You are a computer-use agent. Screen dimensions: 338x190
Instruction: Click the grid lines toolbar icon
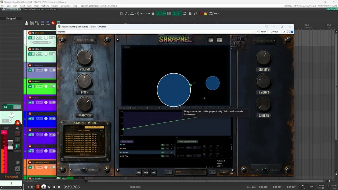click(x=180, y=13)
